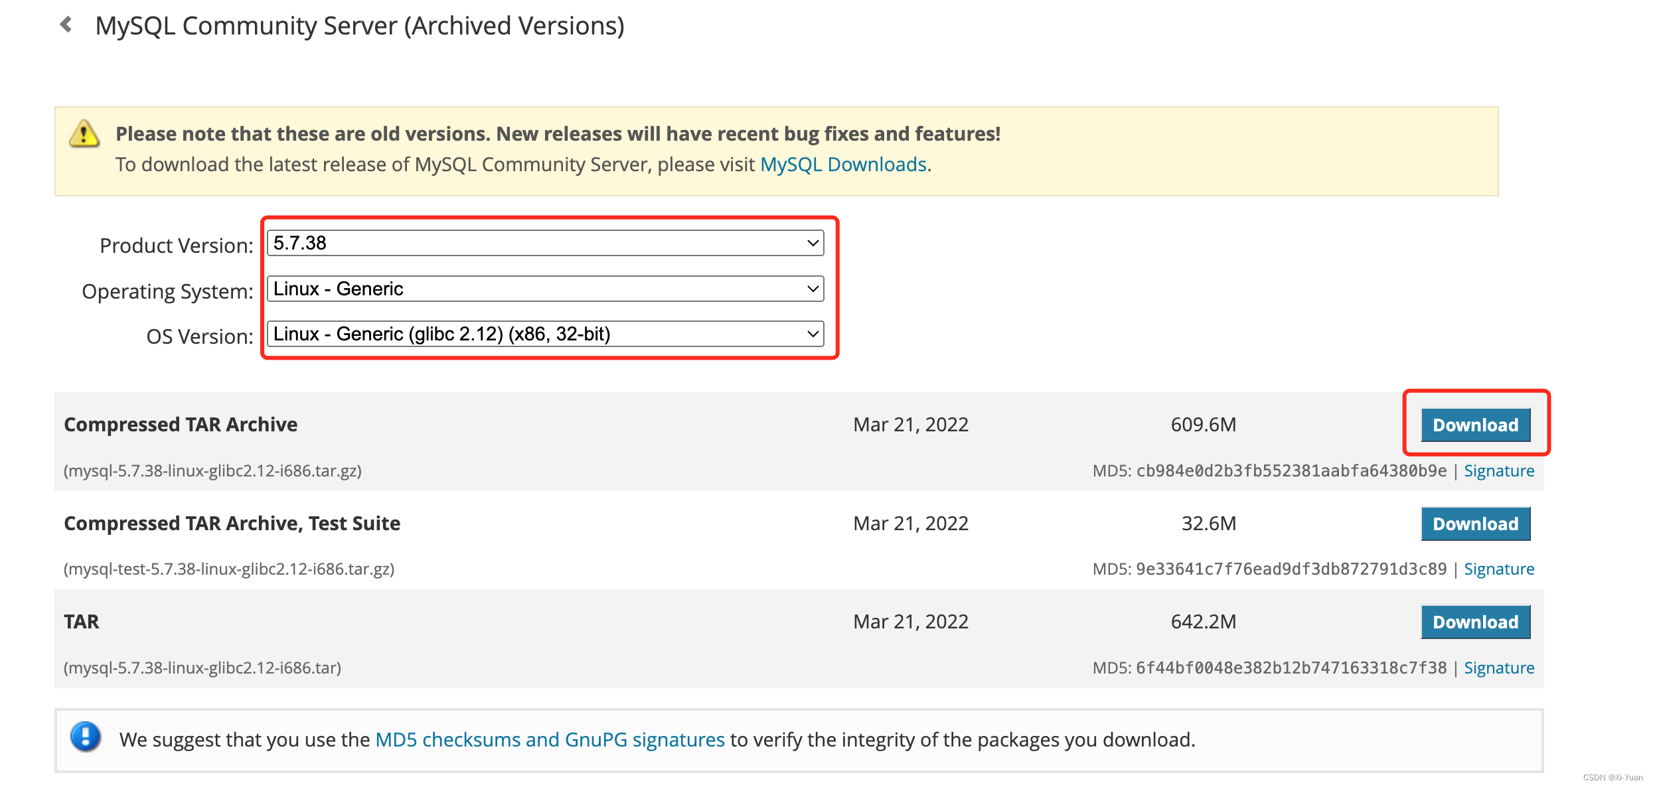
Task: Open Signature for mysql-5.7.38-linux-glibc2.12-i686.tar.gz
Action: 1499,470
